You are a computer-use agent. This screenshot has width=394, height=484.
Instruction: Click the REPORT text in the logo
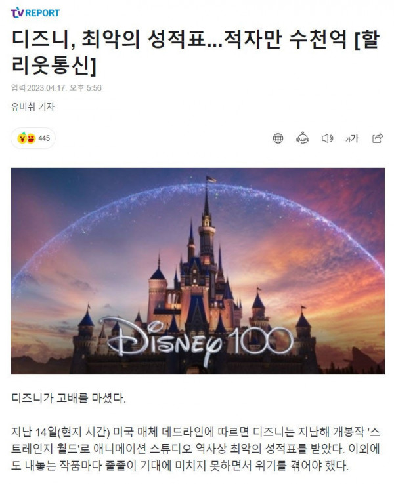coord(43,13)
